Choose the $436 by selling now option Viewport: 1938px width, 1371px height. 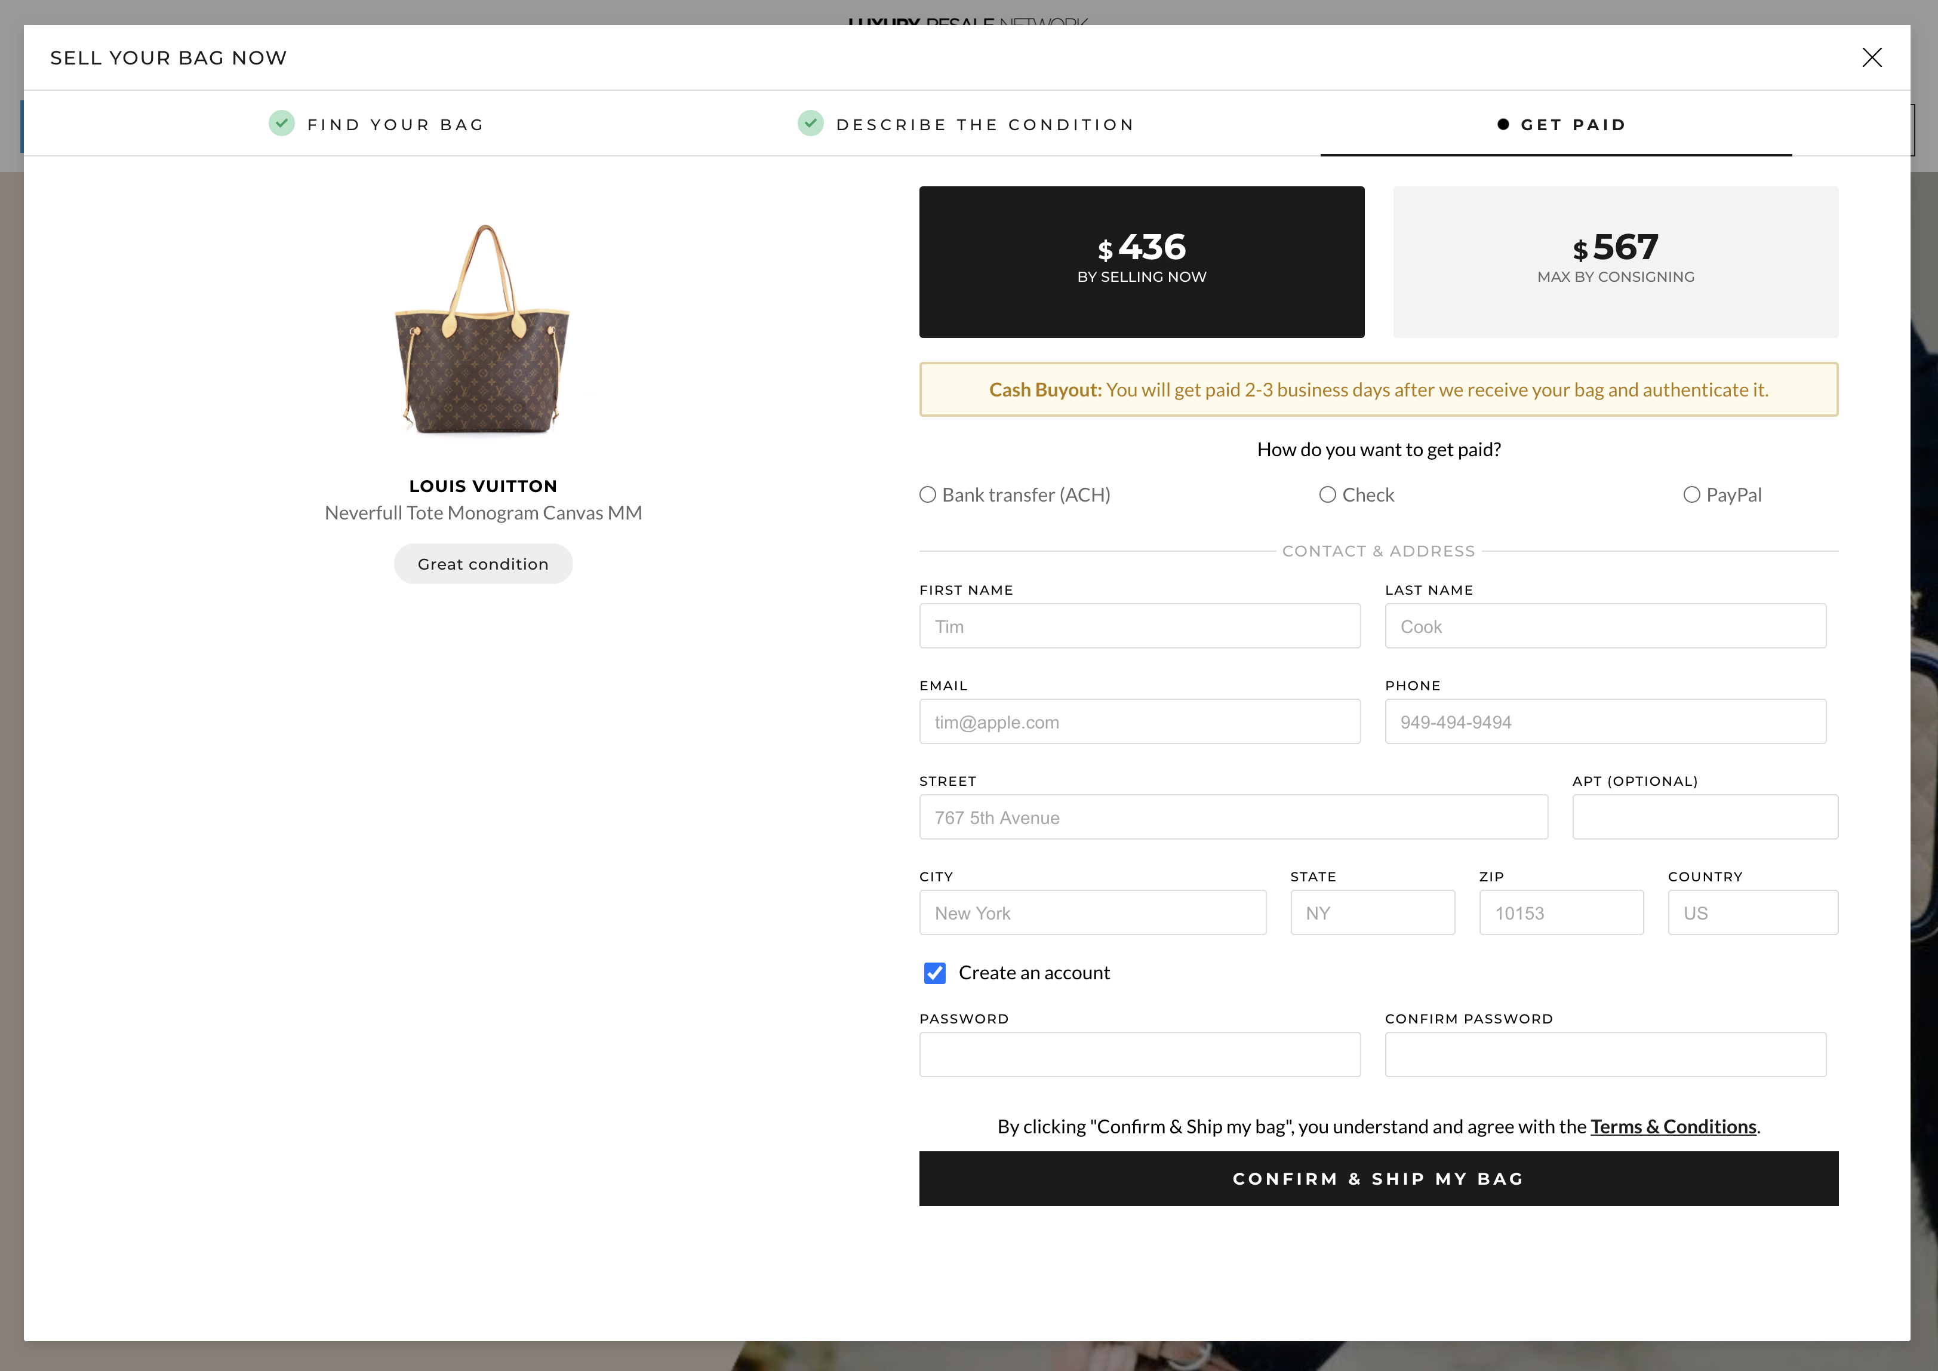tap(1141, 262)
